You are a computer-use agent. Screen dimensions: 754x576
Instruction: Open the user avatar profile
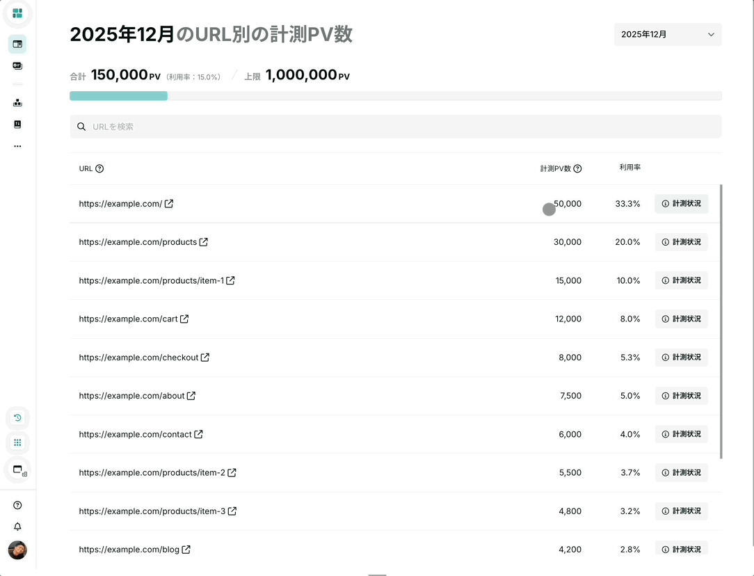[x=17, y=550]
